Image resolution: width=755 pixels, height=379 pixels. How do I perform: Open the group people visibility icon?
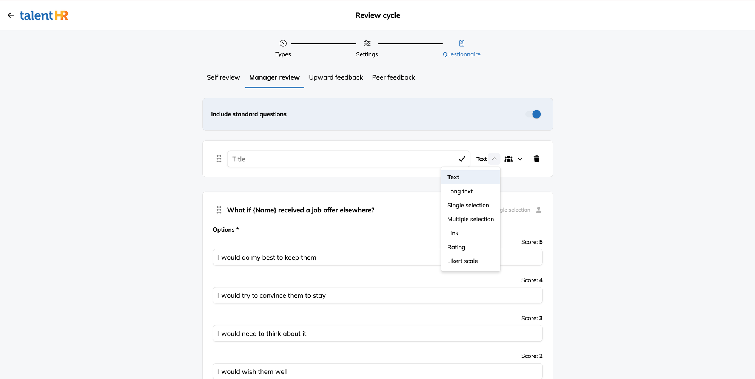[508, 159]
